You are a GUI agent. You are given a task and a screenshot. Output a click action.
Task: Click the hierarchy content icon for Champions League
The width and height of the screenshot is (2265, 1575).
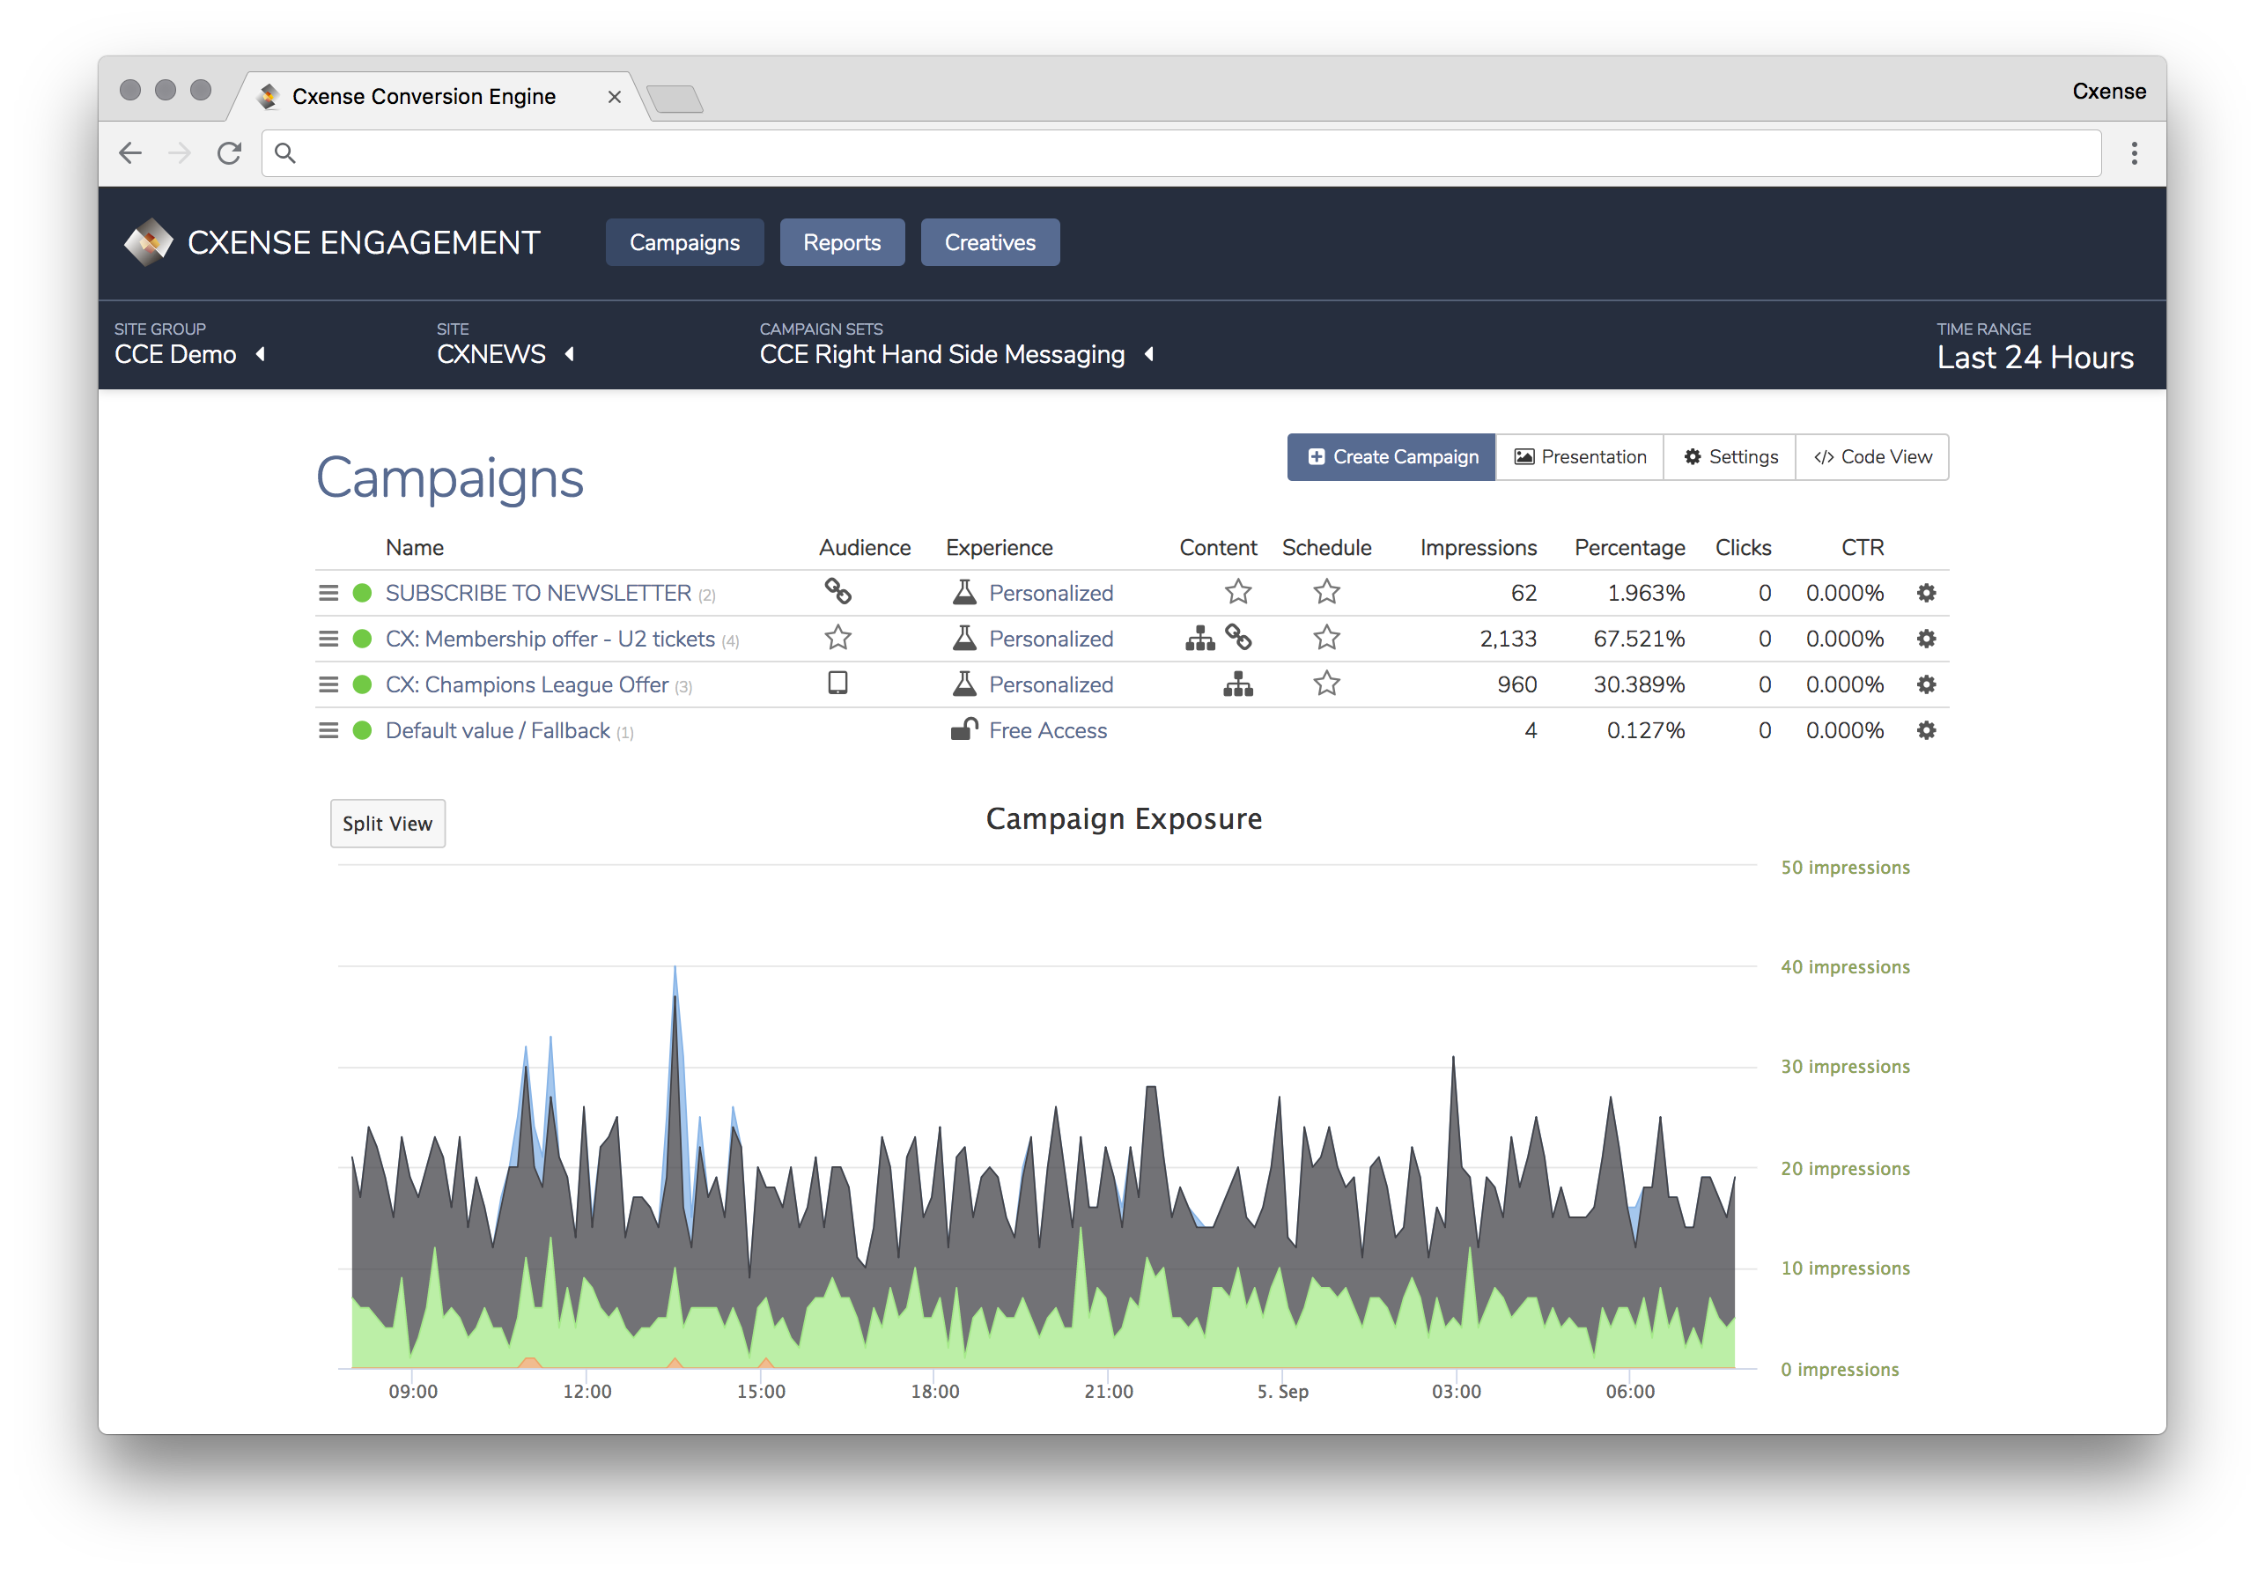(1237, 684)
